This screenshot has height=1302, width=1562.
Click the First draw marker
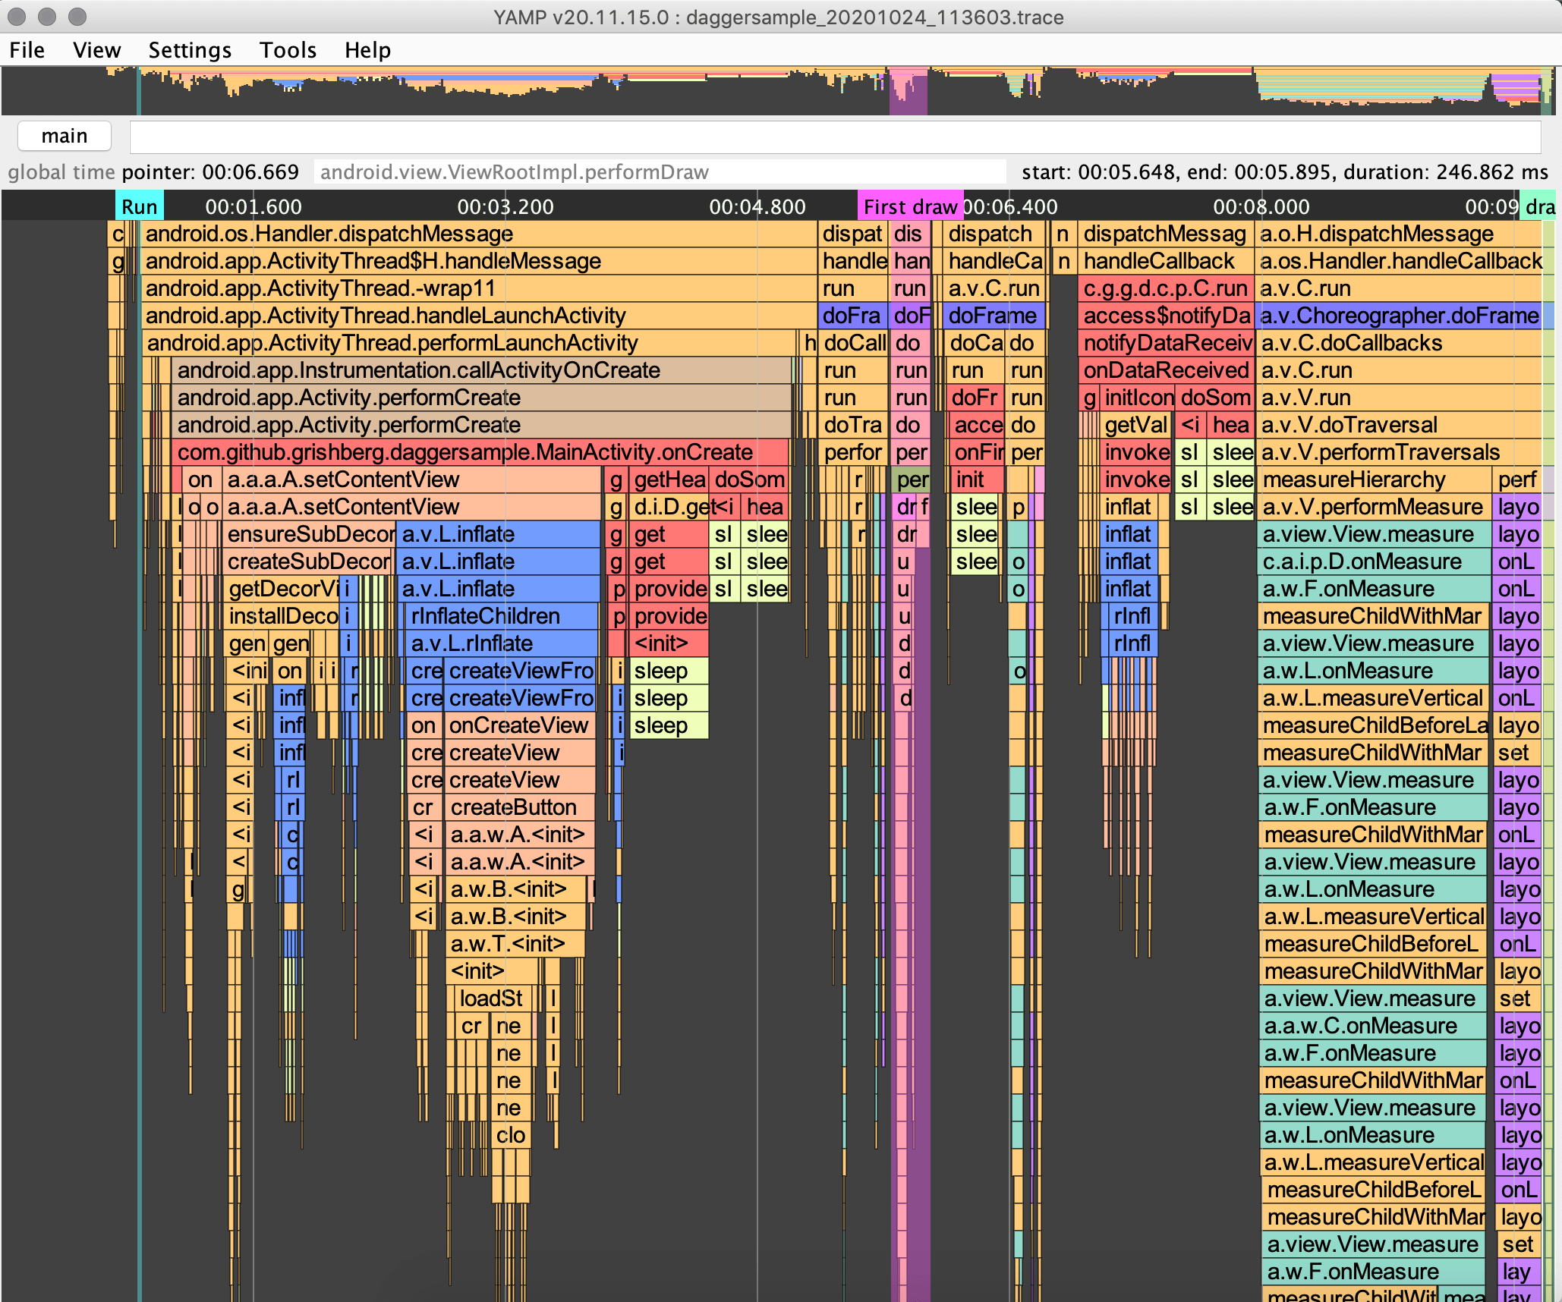coord(910,206)
